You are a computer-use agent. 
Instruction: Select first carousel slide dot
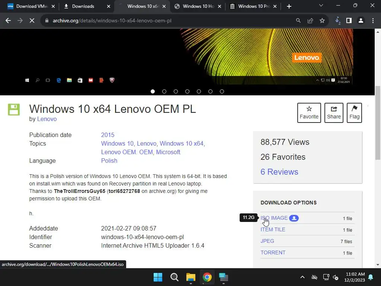click(153, 92)
